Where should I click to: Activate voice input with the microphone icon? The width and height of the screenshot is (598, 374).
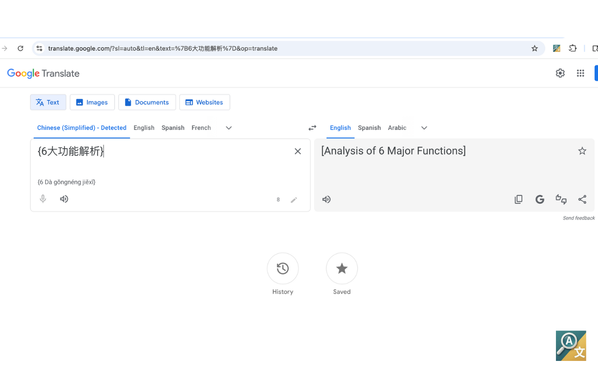pos(43,199)
